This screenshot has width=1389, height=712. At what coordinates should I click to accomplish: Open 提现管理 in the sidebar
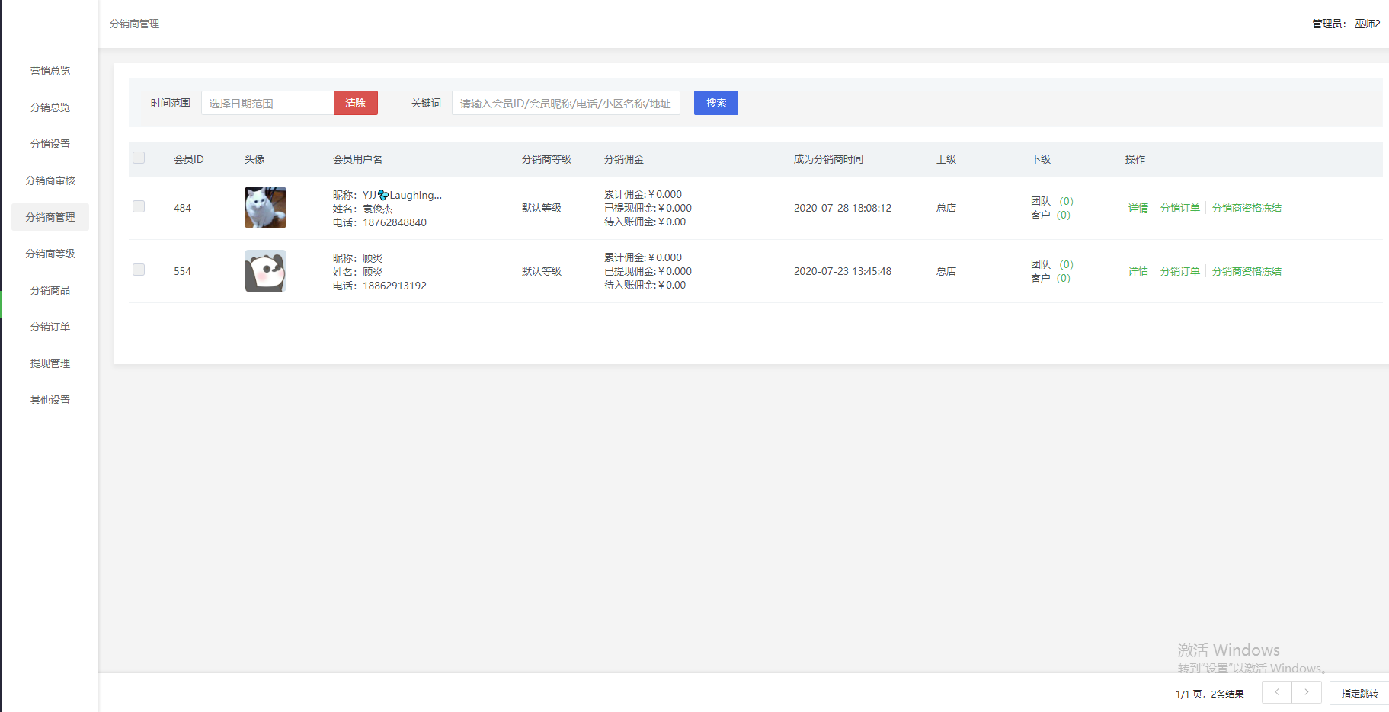50,363
